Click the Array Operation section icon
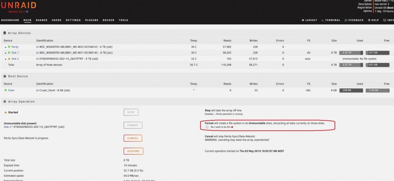 [x=5, y=102]
